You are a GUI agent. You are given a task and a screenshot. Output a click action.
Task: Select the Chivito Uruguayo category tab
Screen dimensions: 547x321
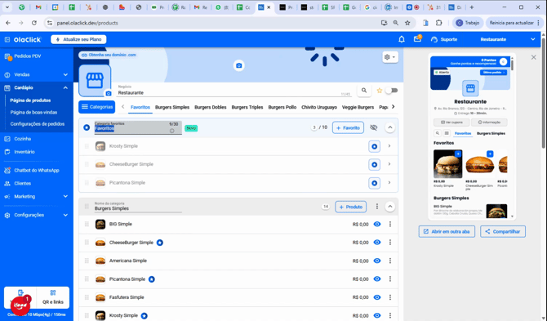tap(319, 107)
